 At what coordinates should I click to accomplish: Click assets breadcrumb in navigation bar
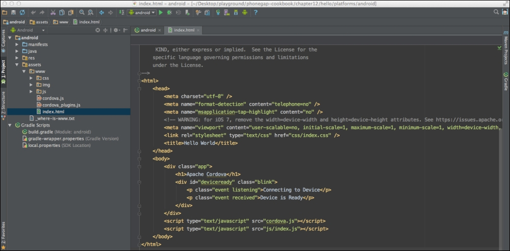tap(39, 22)
